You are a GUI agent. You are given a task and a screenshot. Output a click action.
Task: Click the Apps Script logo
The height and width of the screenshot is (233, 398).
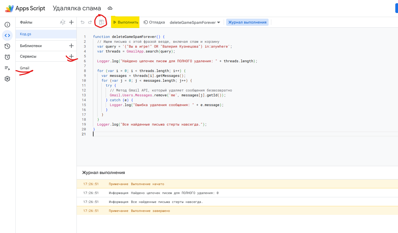(9, 8)
